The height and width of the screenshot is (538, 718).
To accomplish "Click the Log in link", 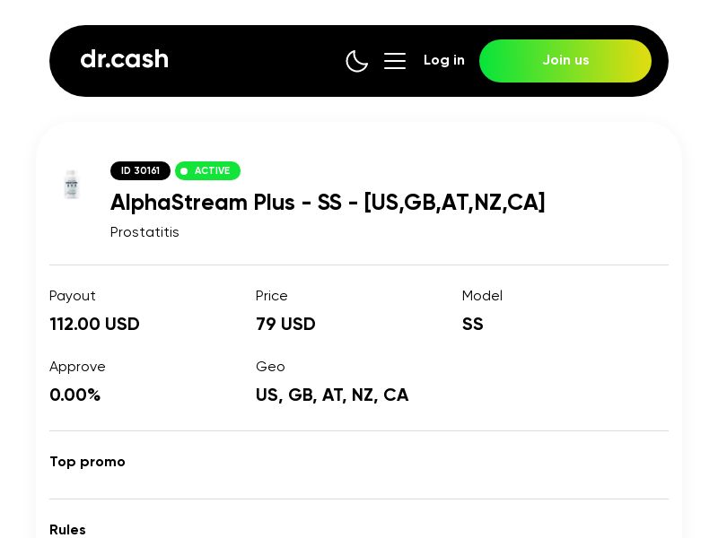I will tap(444, 60).
